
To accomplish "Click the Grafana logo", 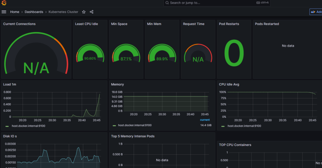I will 4,3.
